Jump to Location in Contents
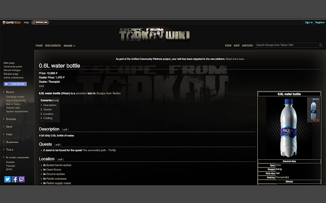The width and height of the screenshot is (326, 203). 47,114
